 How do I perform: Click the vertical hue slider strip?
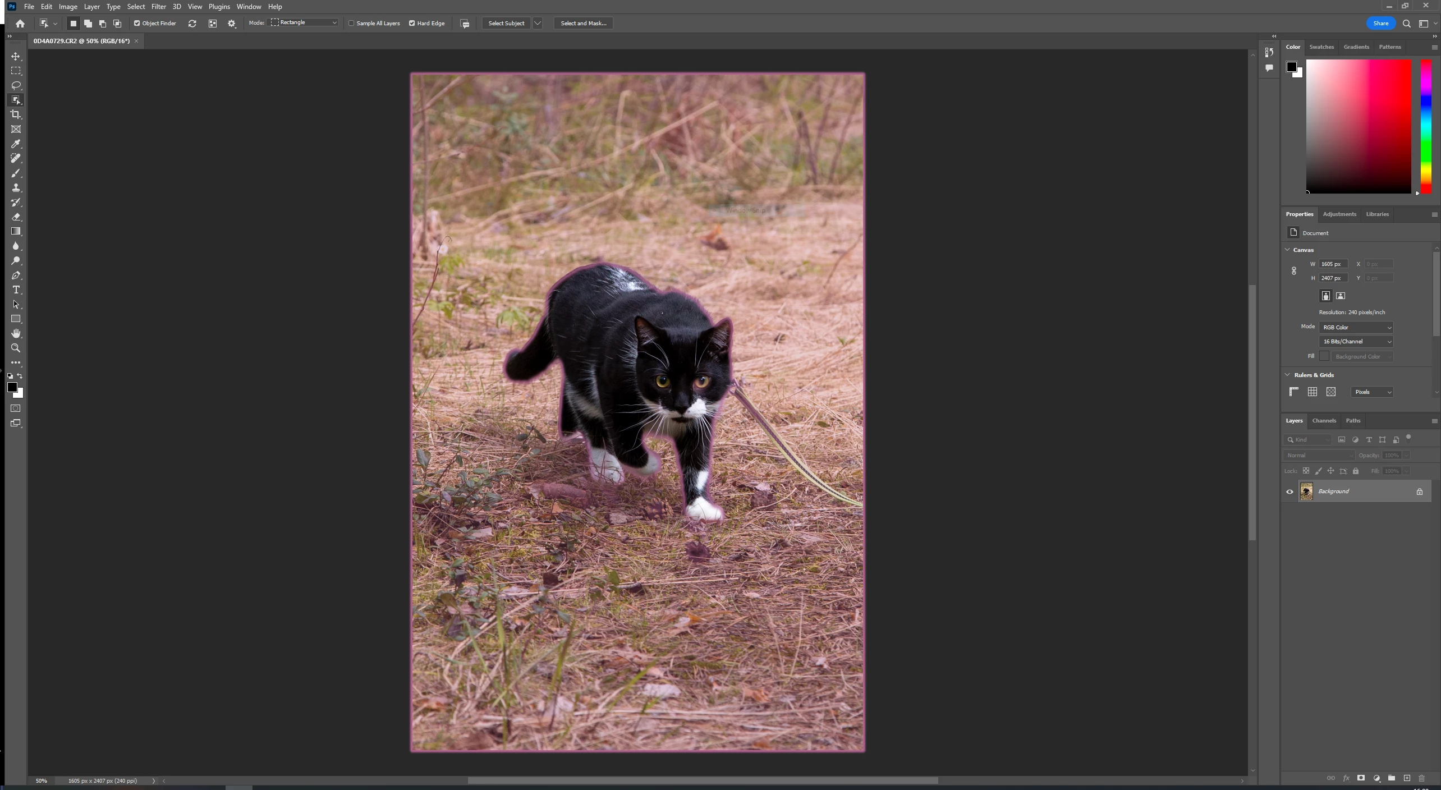point(1426,126)
